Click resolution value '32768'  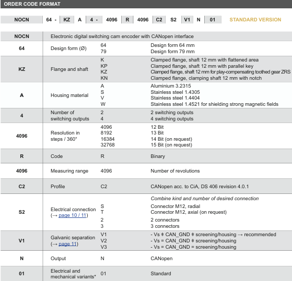108,145
